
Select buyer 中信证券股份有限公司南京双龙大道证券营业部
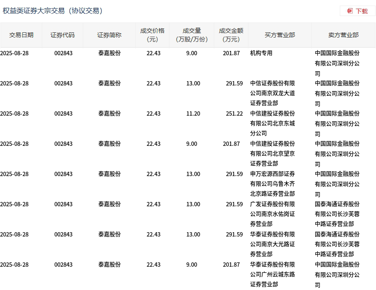click(x=273, y=93)
